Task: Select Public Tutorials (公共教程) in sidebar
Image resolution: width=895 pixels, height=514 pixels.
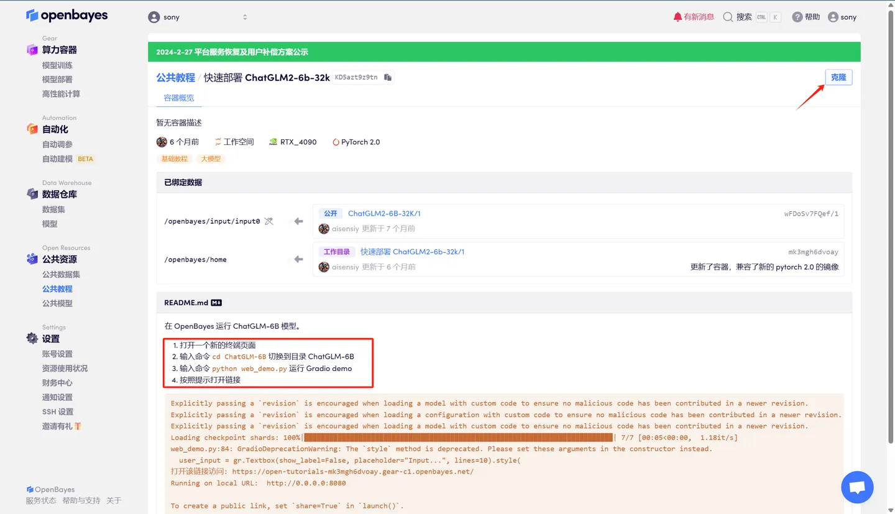Action: [x=57, y=289]
